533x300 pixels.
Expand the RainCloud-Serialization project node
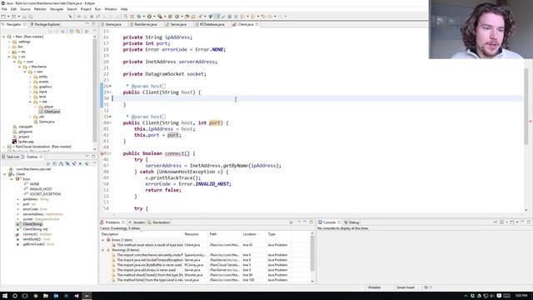coord(4,147)
